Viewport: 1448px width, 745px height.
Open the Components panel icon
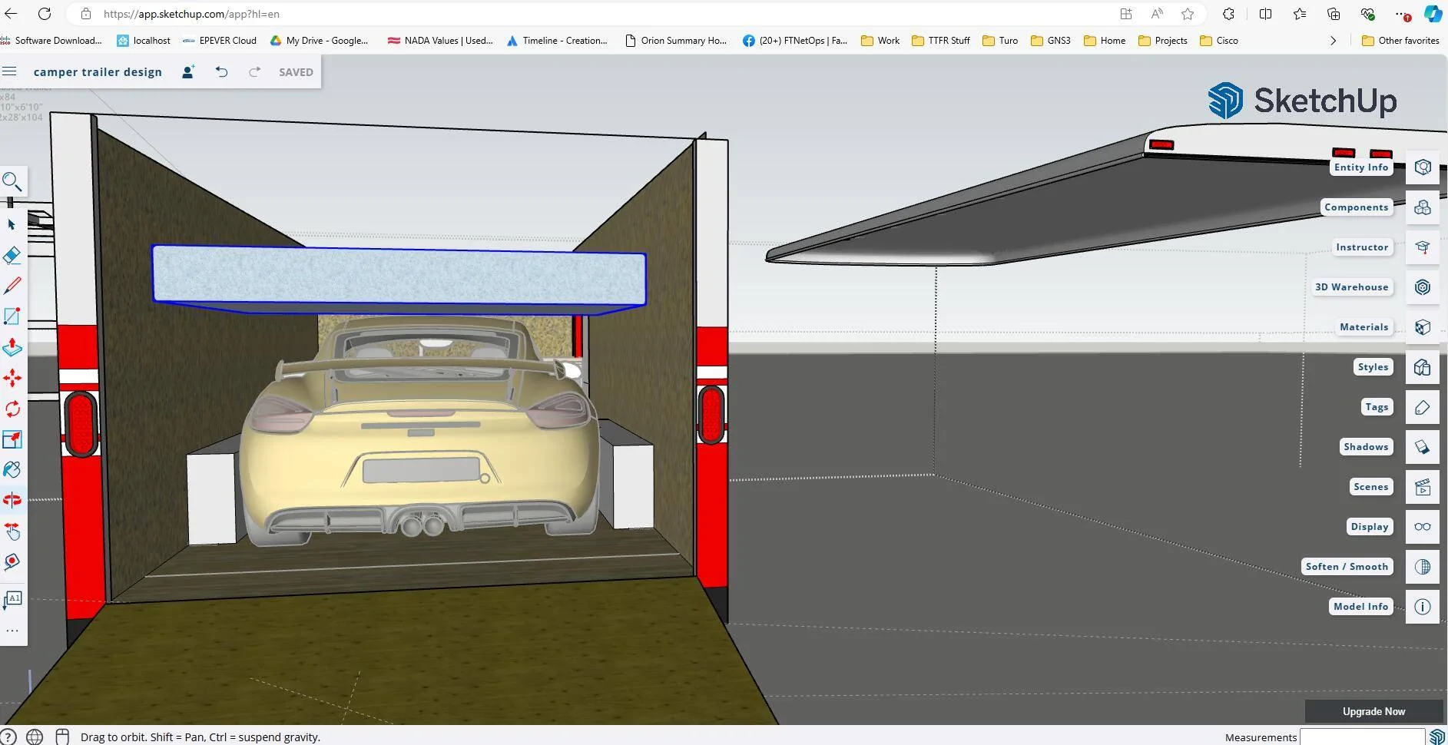1423,207
